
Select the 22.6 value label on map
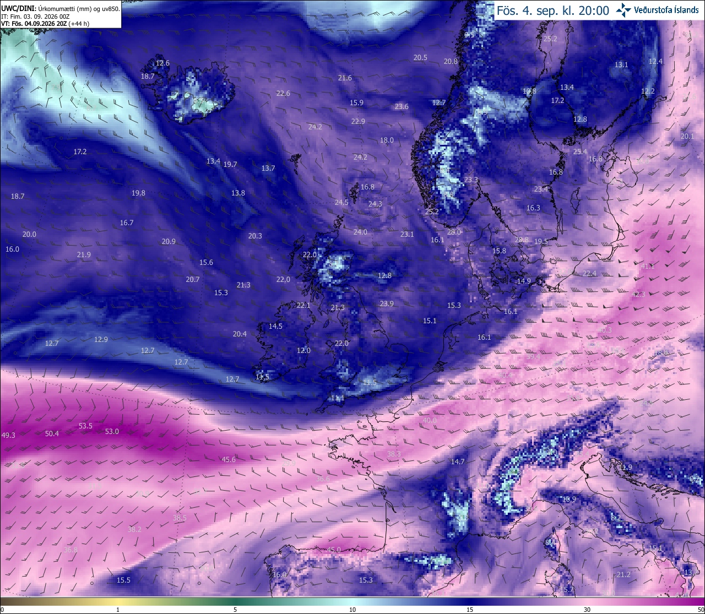pos(283,93)
